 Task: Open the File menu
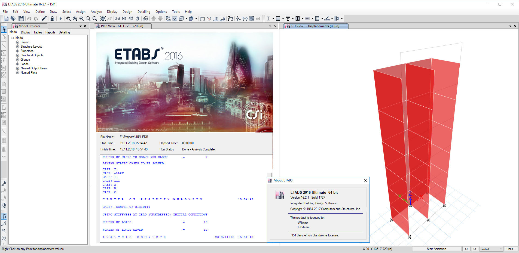click(x=5, y=12)
